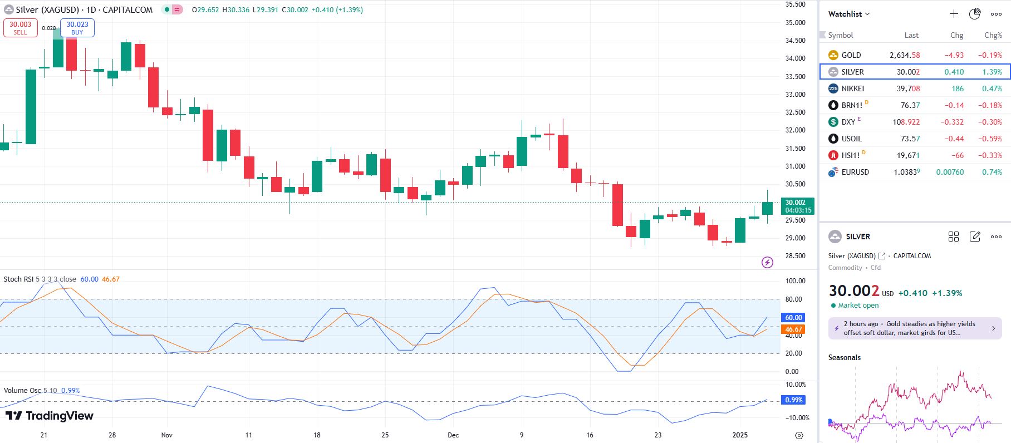
Task: Select EURUSD row in the watchlist
Action: (855, 172)
